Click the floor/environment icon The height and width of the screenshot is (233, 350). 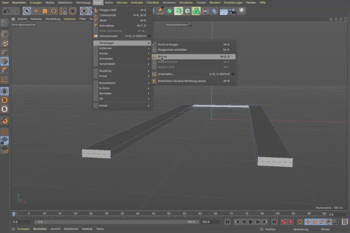223,11
